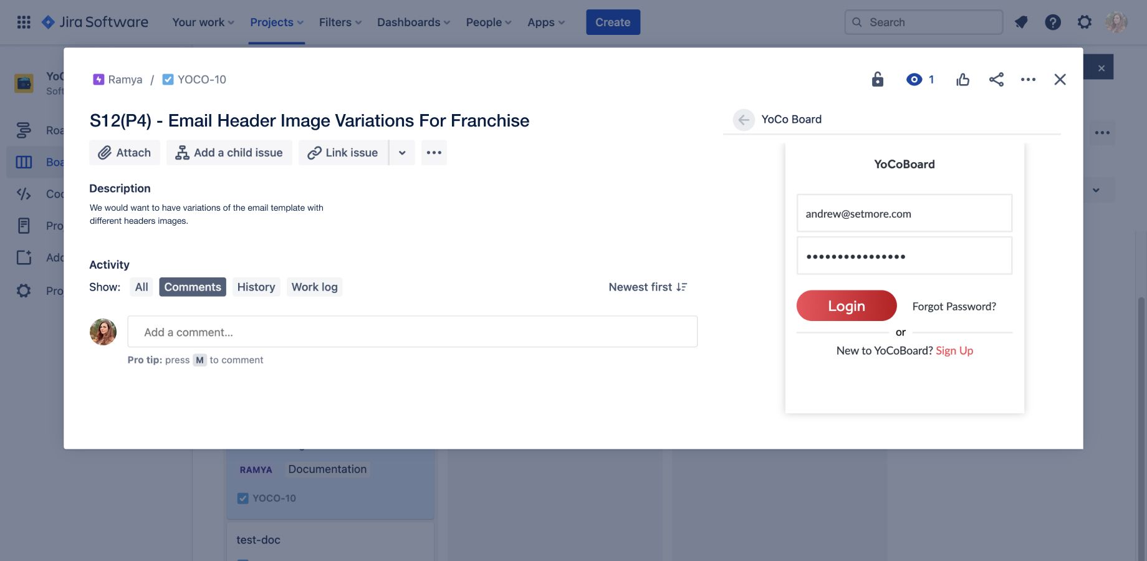Click the Add shortcut icon in the sidebar
This screenshot has width=1147, height=561.
pyautogui.click(x=24, y=257)
